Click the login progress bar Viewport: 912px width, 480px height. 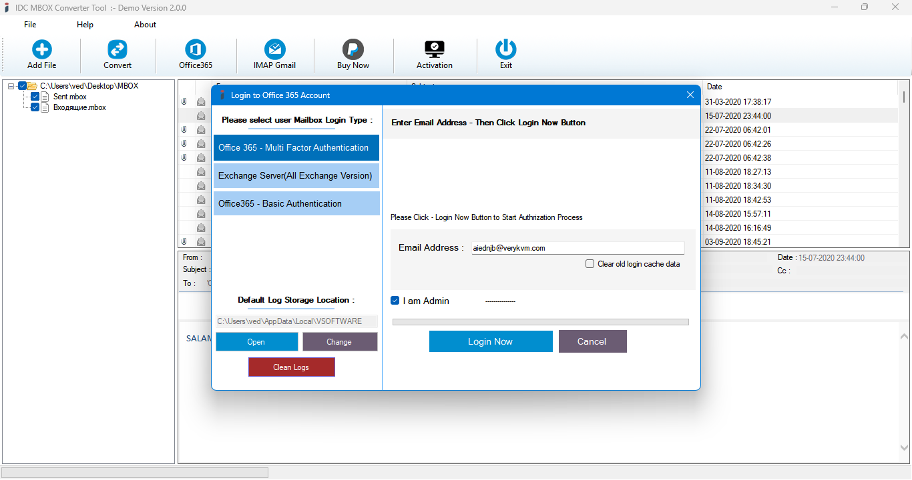pos(541,322)
